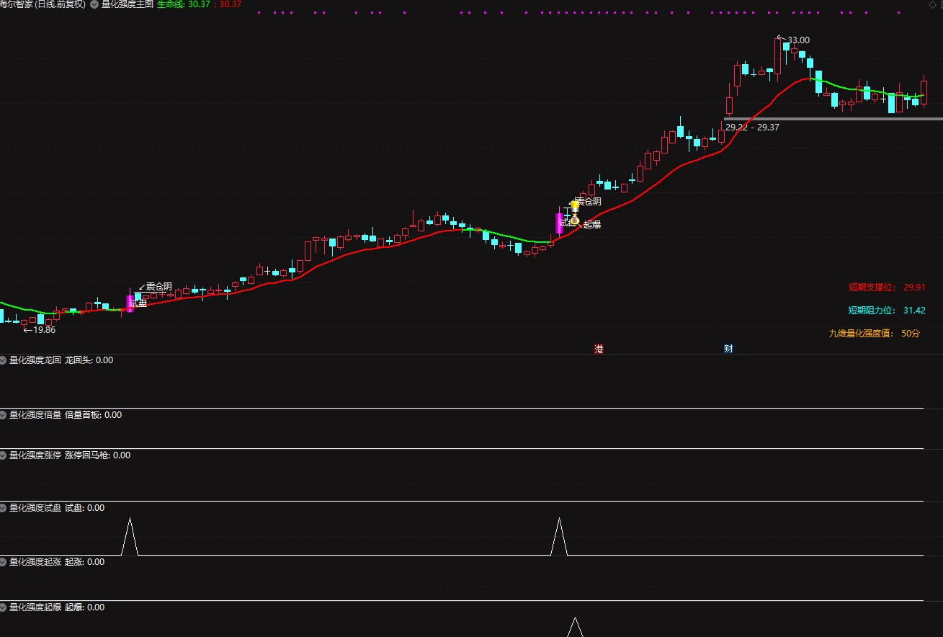Click the 九维量化强度值 50分 label
The image size is (943, 637).
coord(875,333)
